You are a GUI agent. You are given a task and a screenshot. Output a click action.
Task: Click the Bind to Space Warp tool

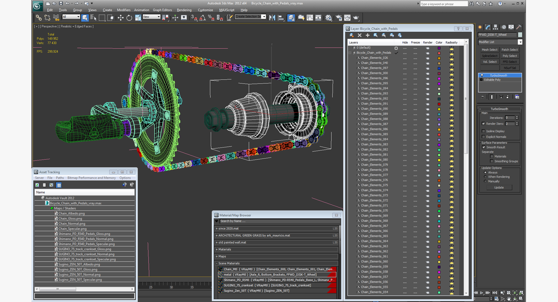(56, 17)
